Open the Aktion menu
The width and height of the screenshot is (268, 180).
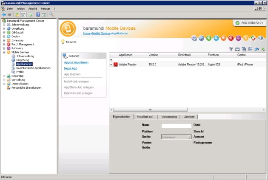tap(21, 8)
